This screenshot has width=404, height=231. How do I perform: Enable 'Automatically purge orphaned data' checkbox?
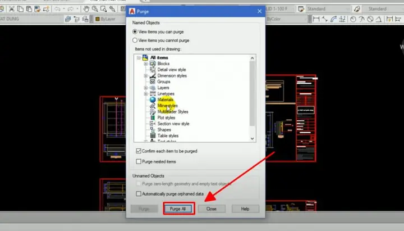click(x=139, y=193)
